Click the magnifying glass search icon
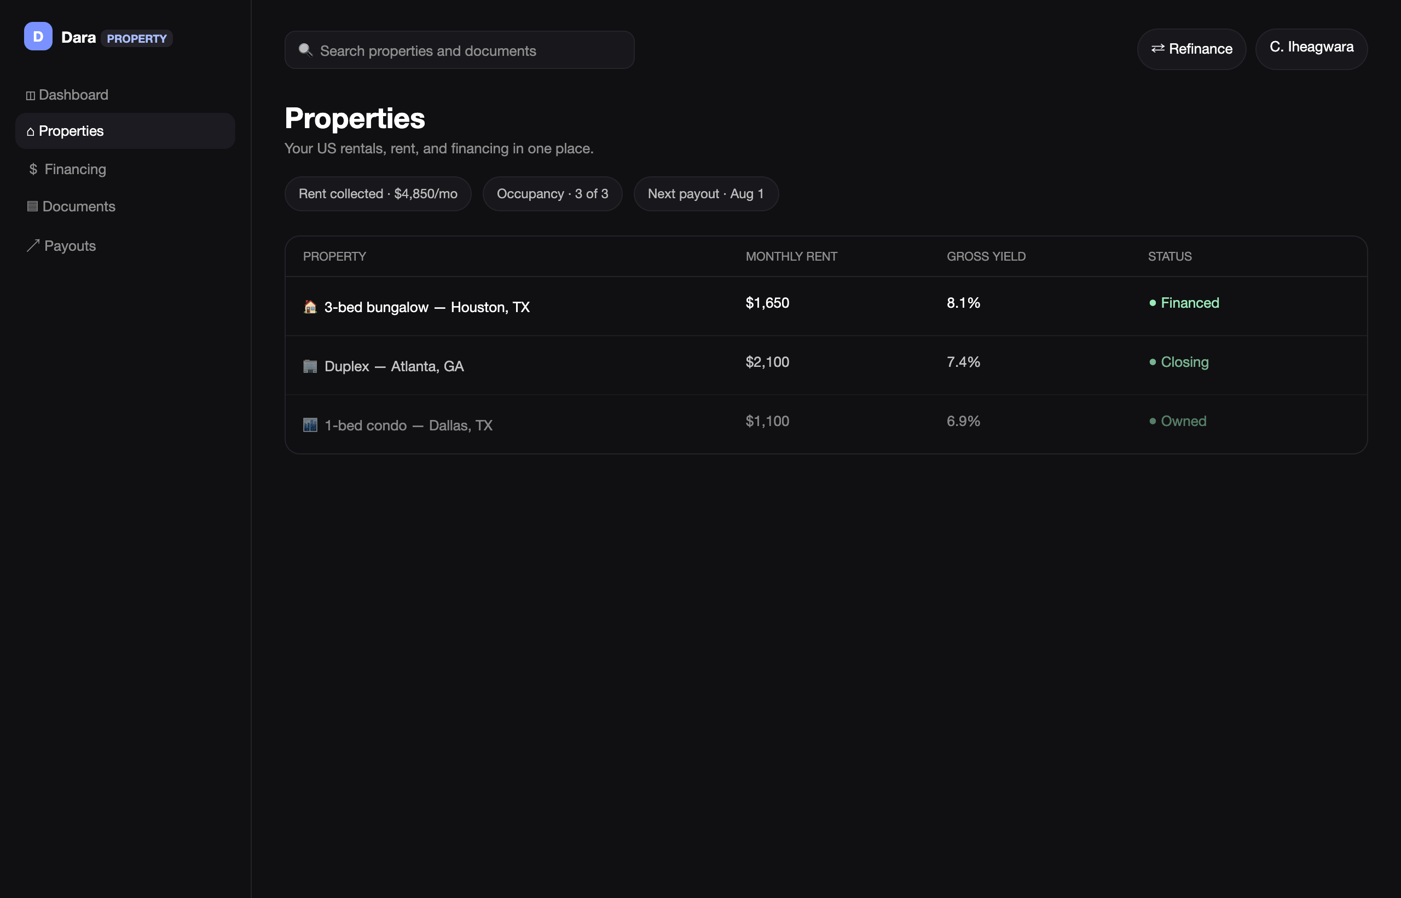This screenshot has width=1401, height=898. (305, 50)
